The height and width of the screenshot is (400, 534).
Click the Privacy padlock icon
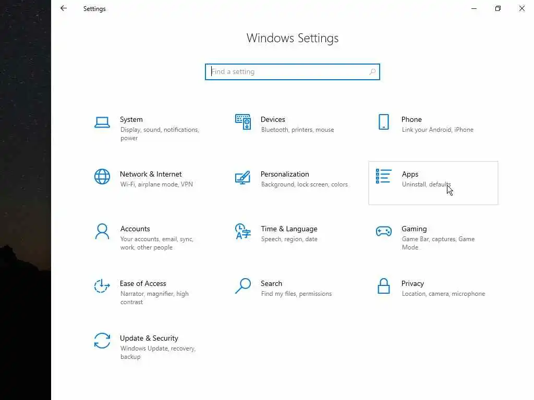384,286
